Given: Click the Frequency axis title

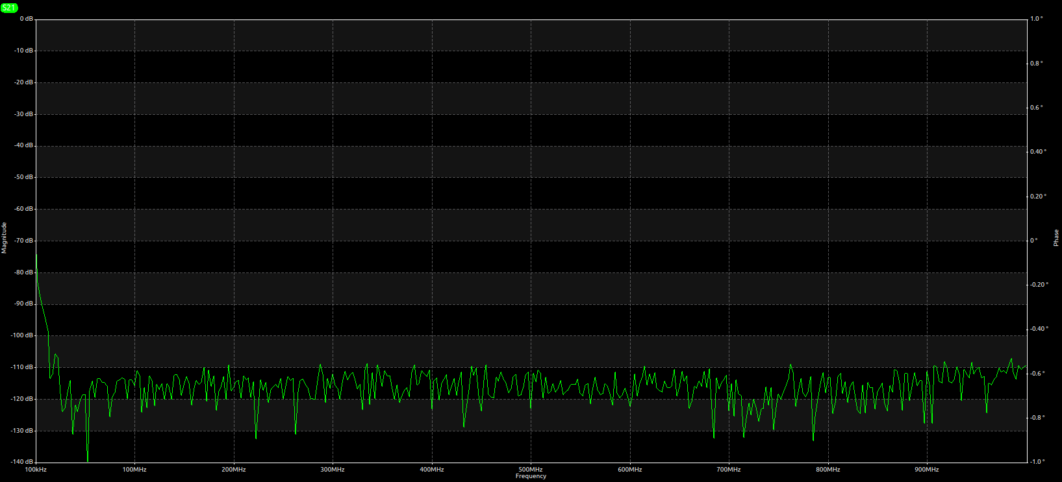Looking at the screenshot, I should (x=531, y=476).
